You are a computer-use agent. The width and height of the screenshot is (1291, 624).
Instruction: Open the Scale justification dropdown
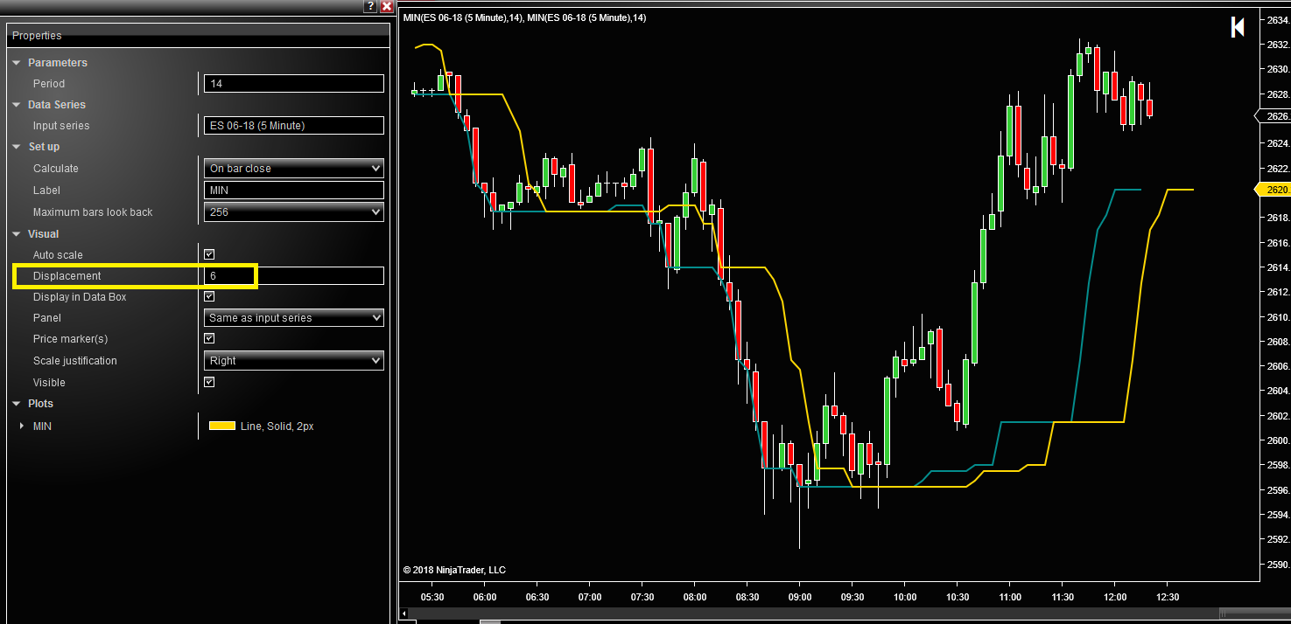click(294, 361)
